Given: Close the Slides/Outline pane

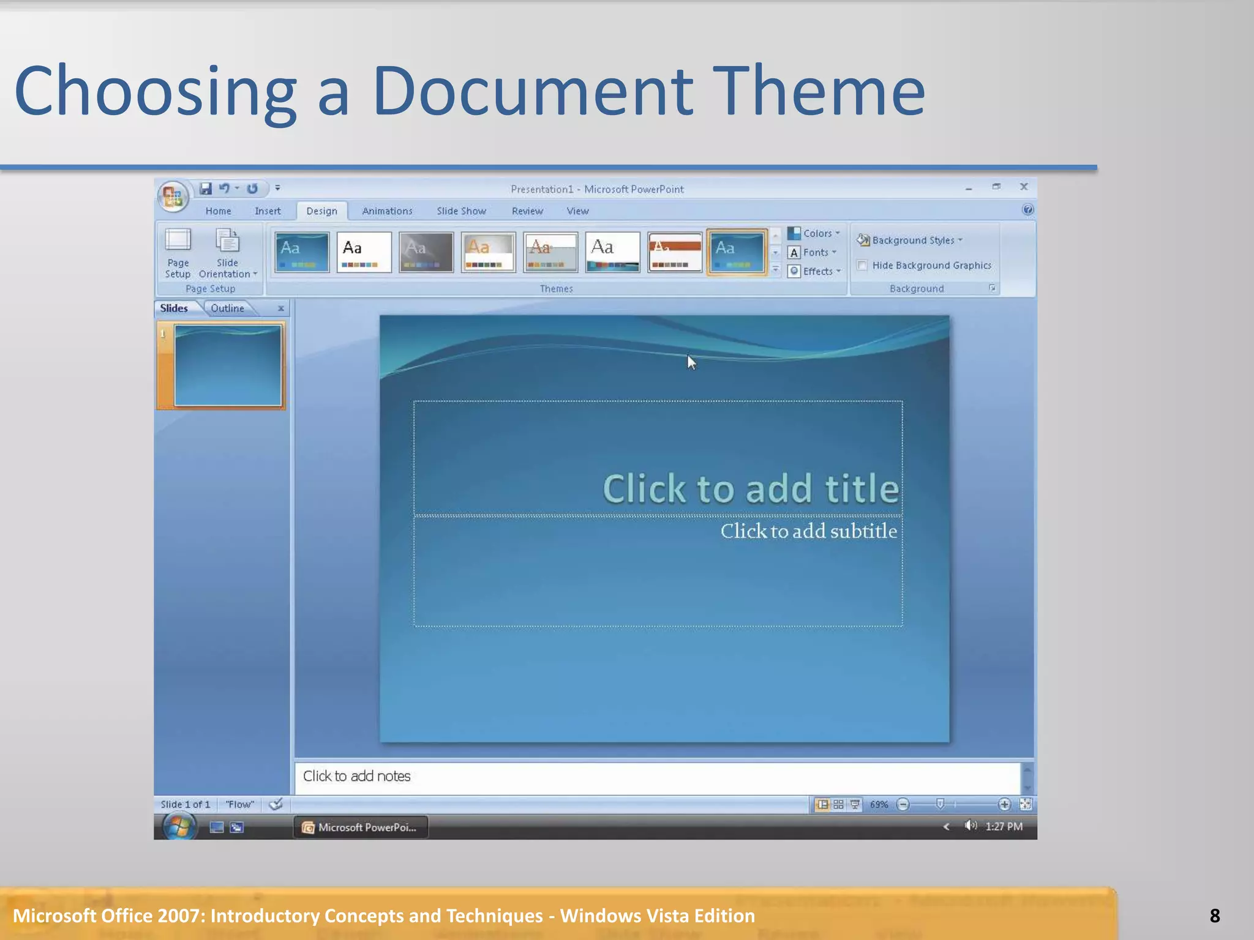Looking at the screenshot, I should click(x=281, y=308).
